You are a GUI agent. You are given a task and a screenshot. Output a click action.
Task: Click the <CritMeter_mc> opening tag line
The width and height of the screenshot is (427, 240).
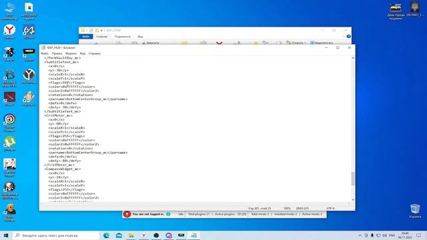[58, 115]
